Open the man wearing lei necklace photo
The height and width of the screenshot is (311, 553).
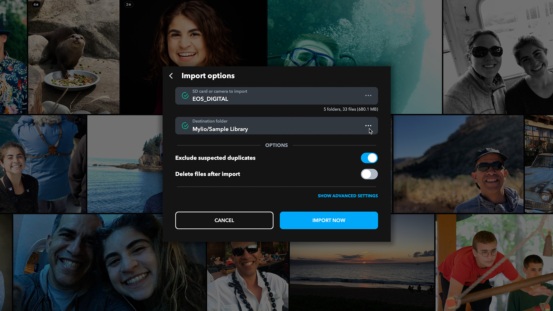[x=248, y=276]
